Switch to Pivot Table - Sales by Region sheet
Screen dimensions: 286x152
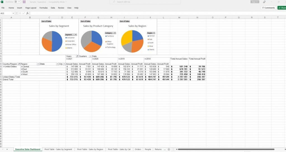tap(90, 149)
